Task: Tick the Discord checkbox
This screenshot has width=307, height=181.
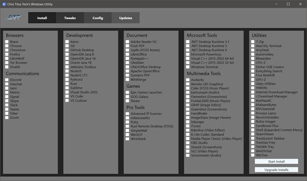Action: [x=7, y=80]
